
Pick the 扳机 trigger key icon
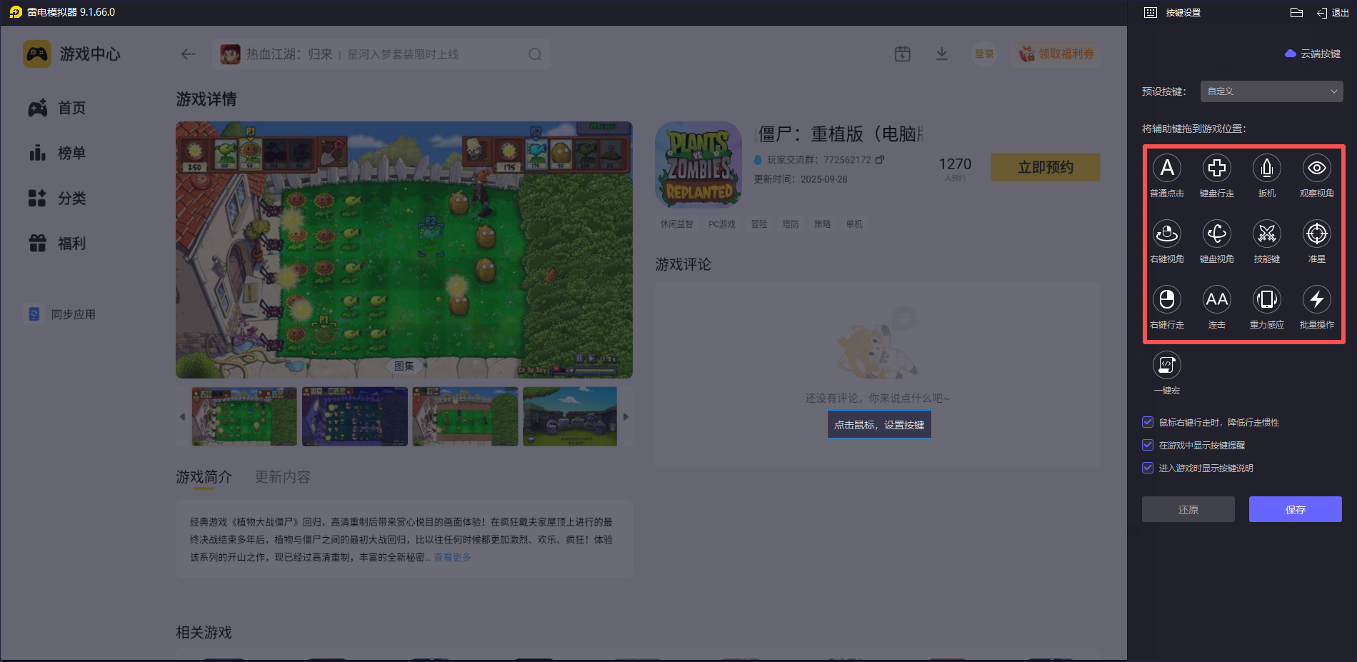pyautogui.click(x=1267, y=169)
